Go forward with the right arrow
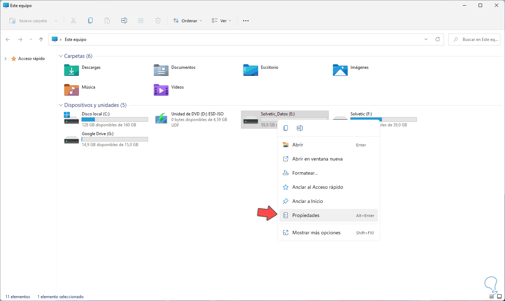The width and height of the screenshot is (505, 301). click(x=20, y=40)
